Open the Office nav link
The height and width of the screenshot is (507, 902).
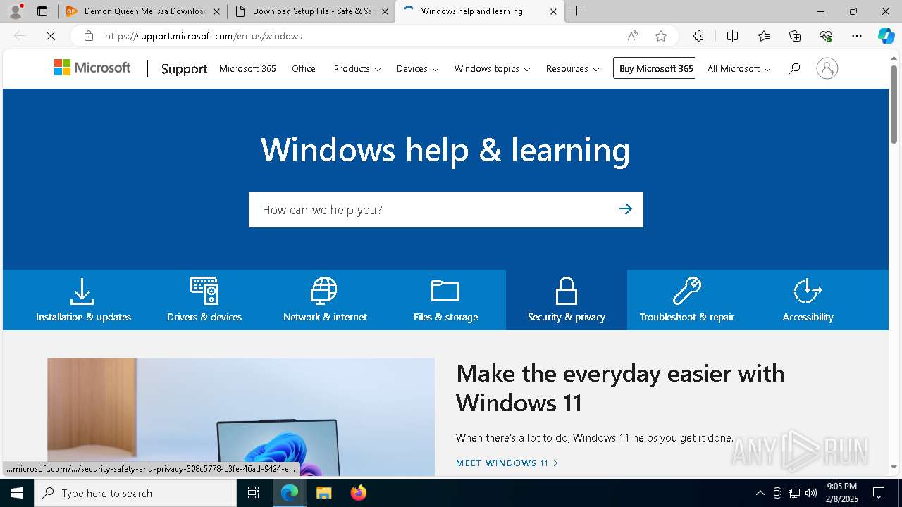click(304, 68)
